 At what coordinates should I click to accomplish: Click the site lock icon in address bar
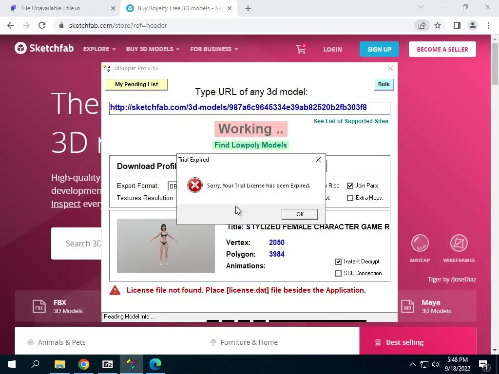61,25
